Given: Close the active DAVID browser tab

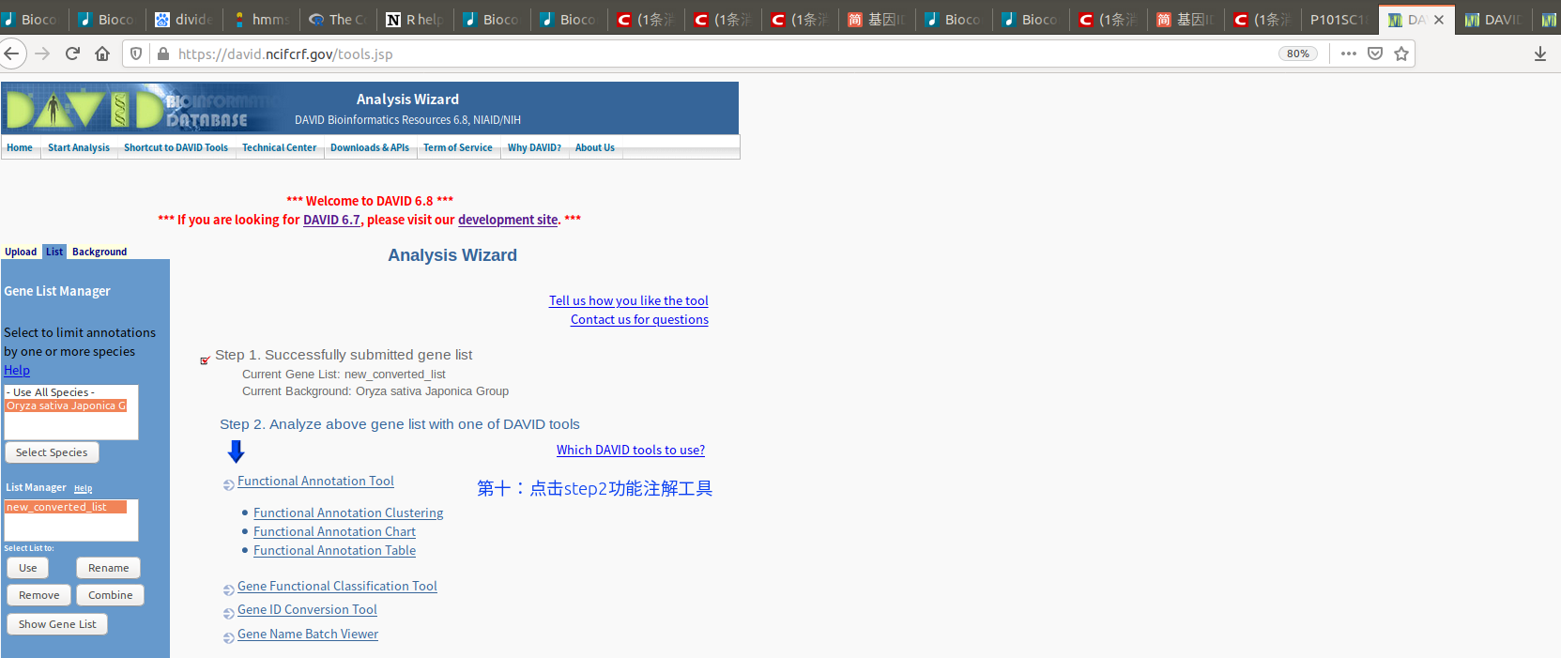Looking at the screenshot, I should (x=1439, y=19).
